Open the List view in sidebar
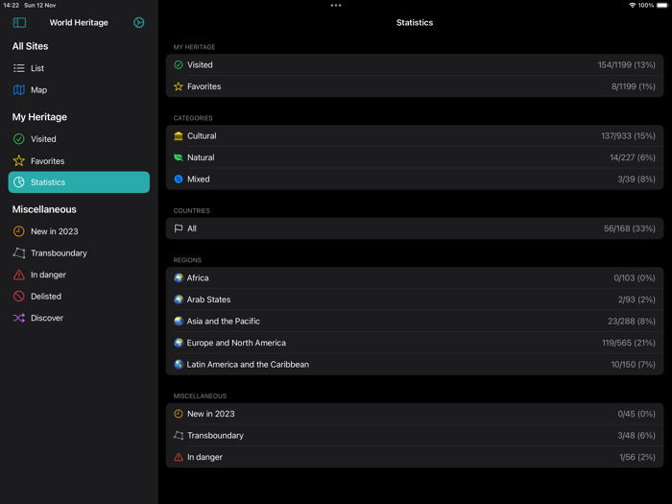The width and height of the screenshot is (672, 504). [x=79, y=68]
